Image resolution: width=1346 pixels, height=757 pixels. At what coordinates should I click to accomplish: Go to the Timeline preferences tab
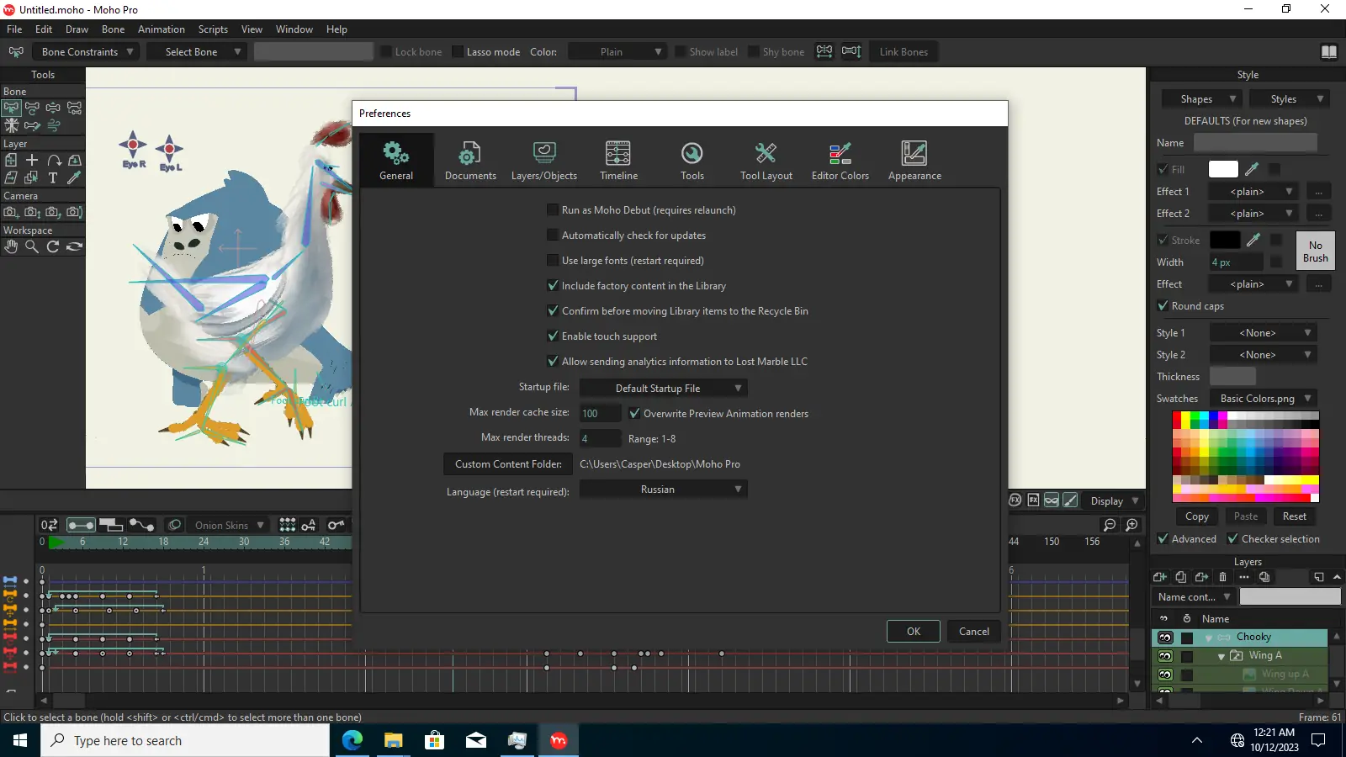[x=618, y=160]
